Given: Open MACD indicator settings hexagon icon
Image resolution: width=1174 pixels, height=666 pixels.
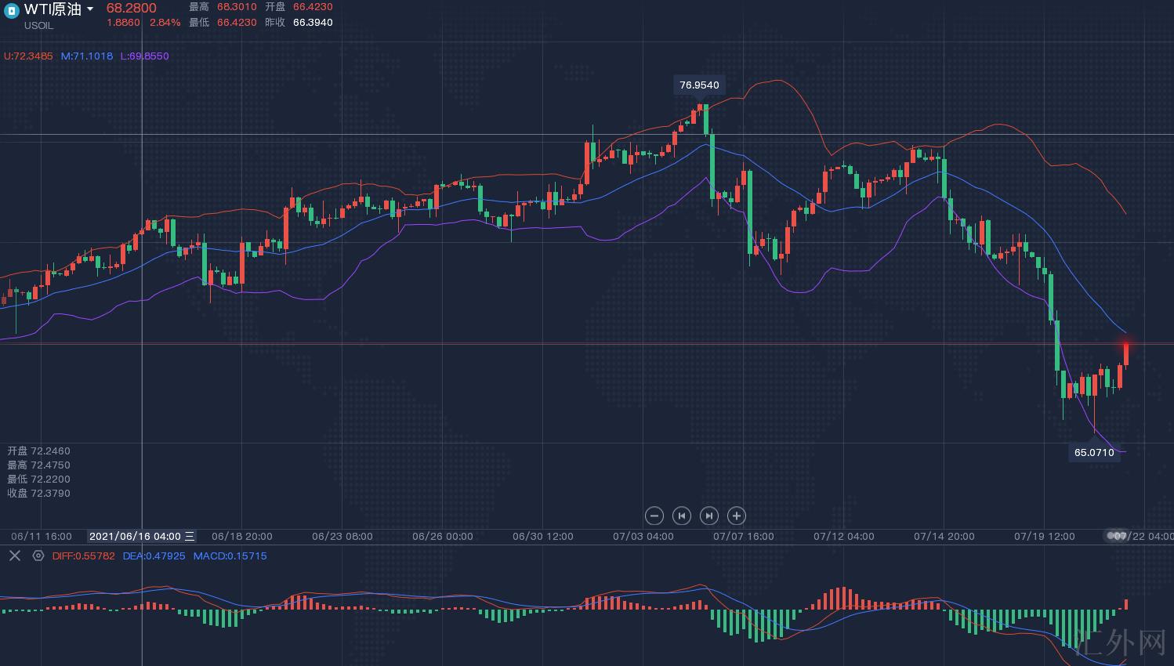Looking at the screenshot, I should [x=38, y=556].
